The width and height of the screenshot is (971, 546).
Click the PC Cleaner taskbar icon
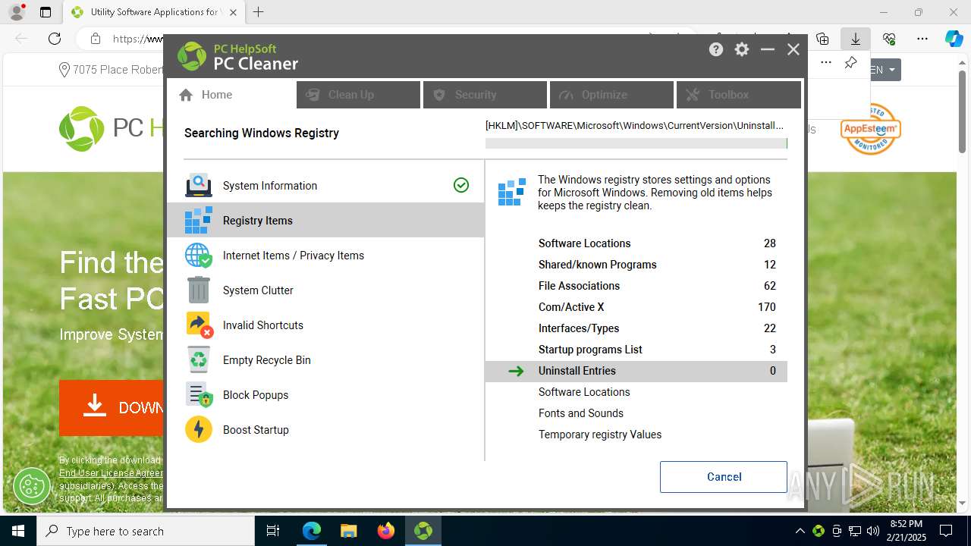(423, 531)
